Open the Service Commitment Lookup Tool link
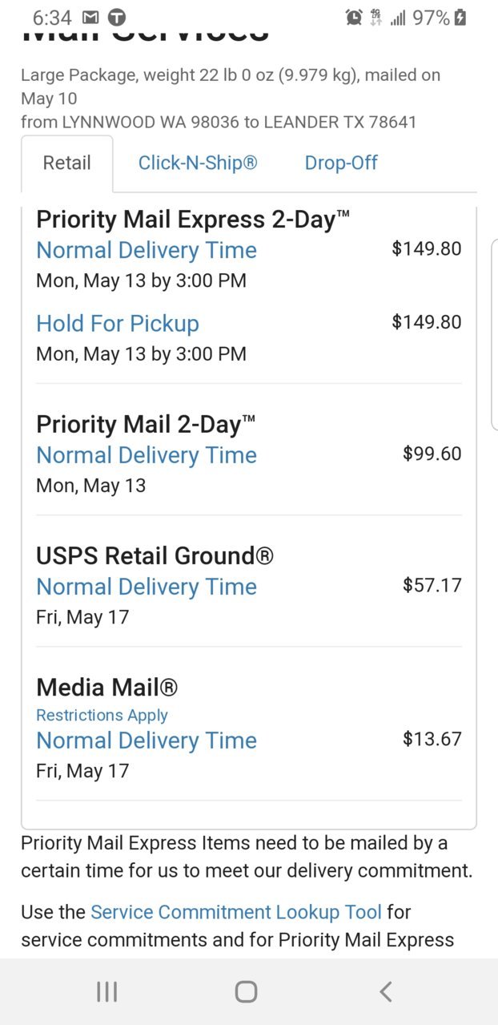The image size is (498, 1025). click(236, 912)
